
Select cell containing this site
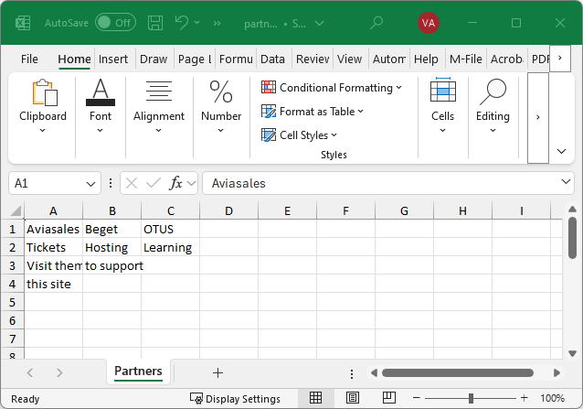pyautogui.click(x=54, y=284)
